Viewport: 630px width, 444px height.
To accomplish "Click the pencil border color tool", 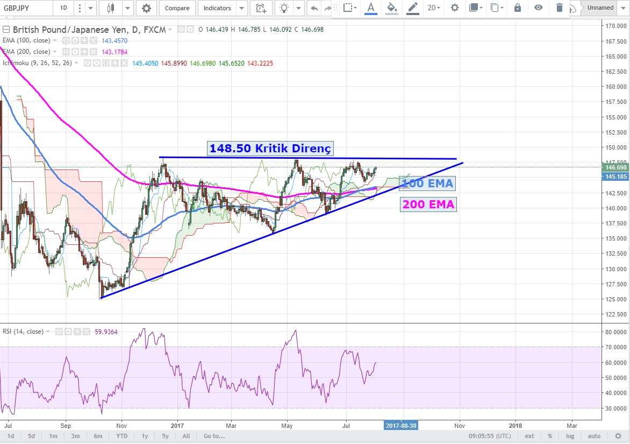I will (x=413, y=8).
